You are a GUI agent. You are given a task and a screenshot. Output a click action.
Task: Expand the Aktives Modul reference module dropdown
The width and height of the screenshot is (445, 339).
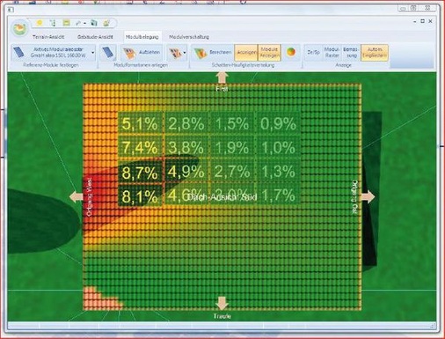pos(93,53)
